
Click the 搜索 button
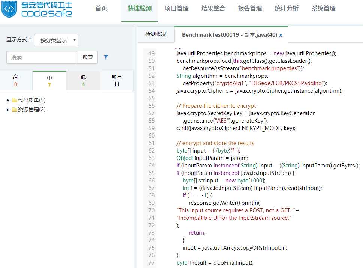(88, 57)
